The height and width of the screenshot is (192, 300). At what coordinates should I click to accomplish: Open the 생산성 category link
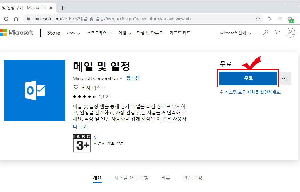click(133, 78)
